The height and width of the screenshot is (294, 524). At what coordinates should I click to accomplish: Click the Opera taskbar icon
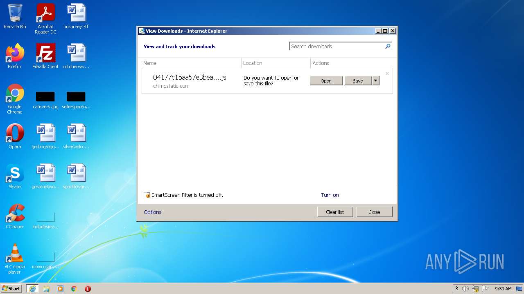click(88, 289)
